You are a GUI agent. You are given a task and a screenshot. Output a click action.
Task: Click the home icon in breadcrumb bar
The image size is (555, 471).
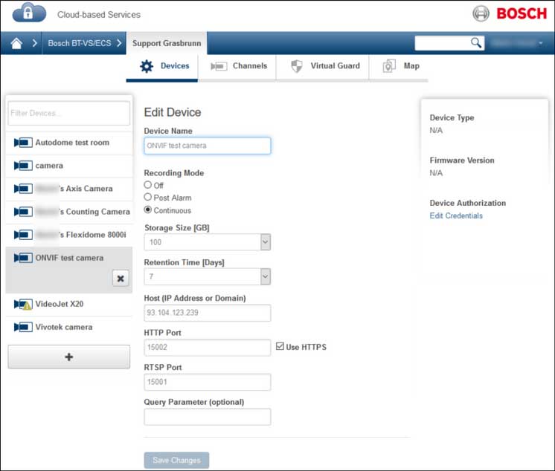coord(16,43)
